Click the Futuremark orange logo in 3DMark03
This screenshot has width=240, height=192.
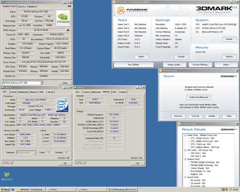121,10
